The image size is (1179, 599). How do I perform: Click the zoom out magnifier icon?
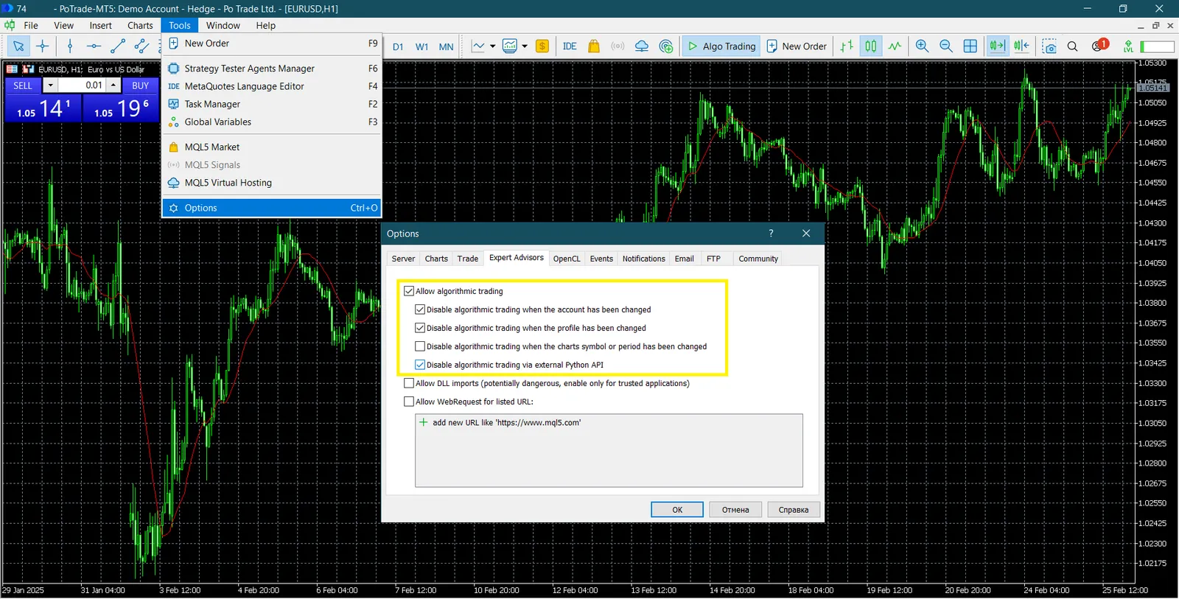click(x=946, y=46)
